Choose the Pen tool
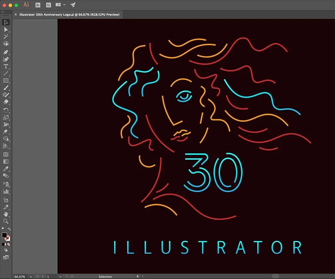Screen dimensions: 335x279 coord(6,52)
